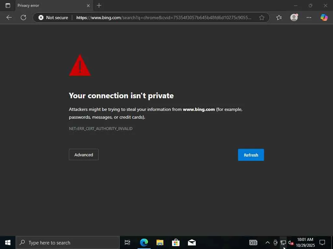
Task: Open the user profile avatar
Action: 294,18
